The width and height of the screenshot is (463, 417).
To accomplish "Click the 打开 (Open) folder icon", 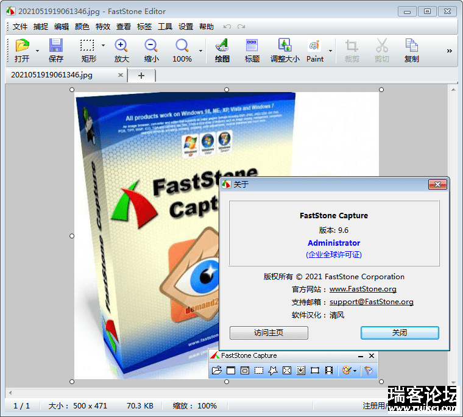I will click(x=22, y=46).
